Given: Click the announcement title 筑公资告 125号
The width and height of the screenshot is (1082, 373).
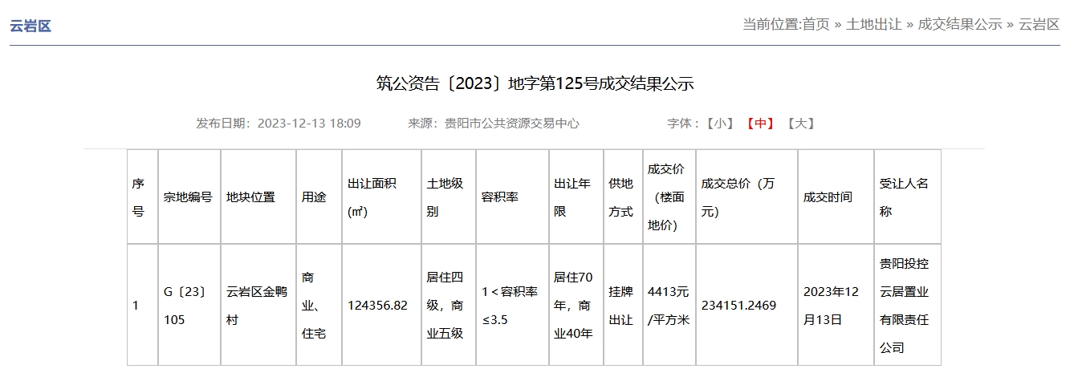Looking at the screenshot, I should 535,83.
